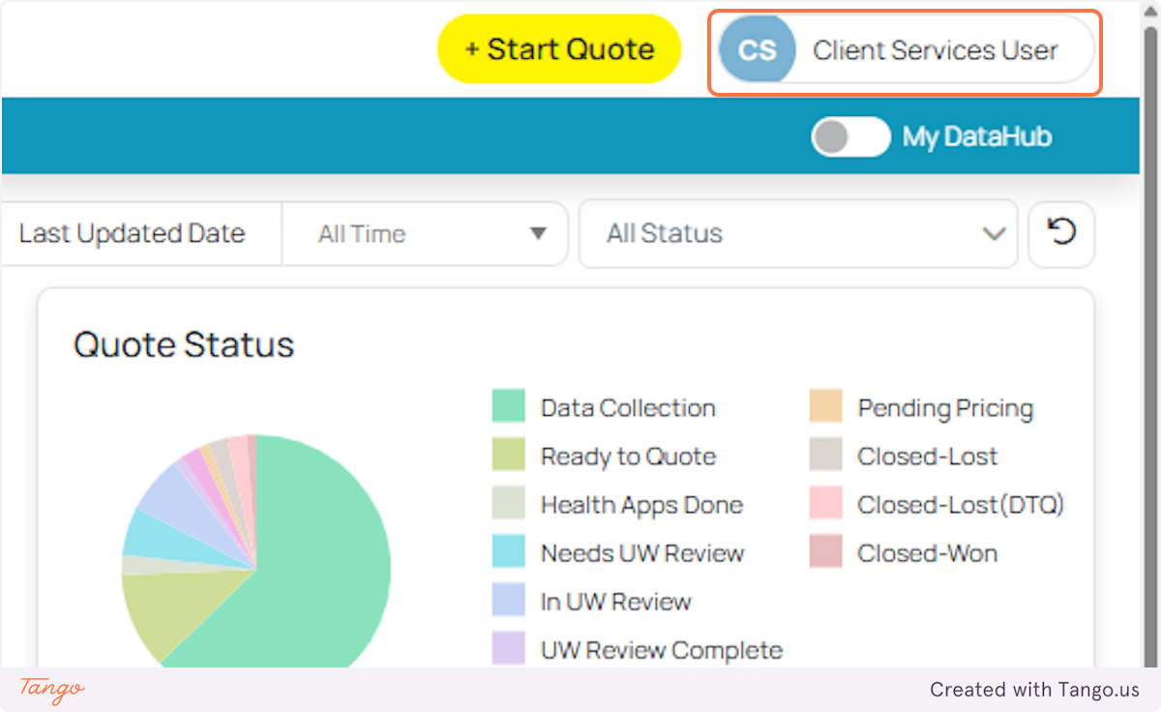Click the Closed-Won legend swatch
Image resolution: width=1161 pixels, height=712 pixels.
click(x=824, y=550)
